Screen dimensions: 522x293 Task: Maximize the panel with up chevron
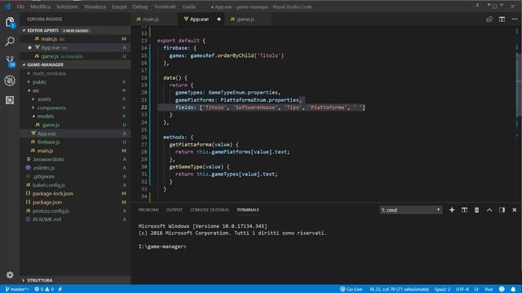click(489, 210)
